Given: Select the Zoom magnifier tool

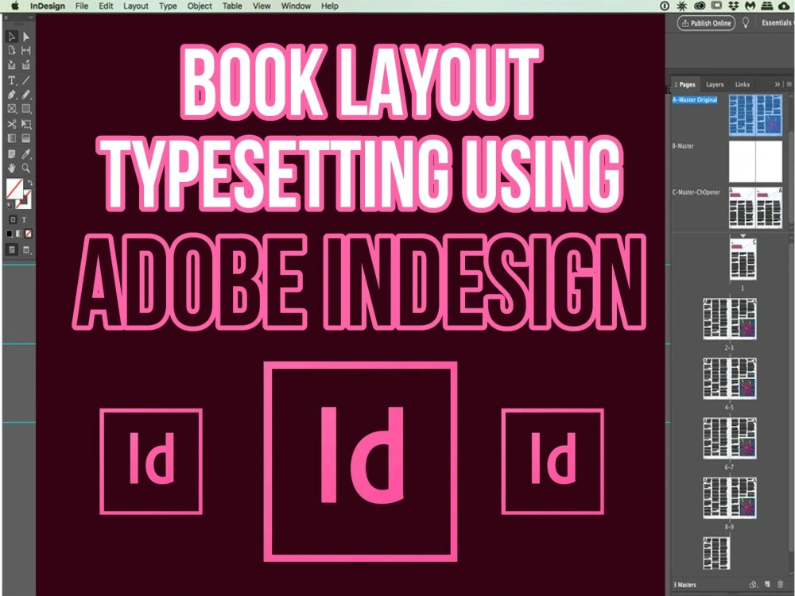Looking at the screenshot, I should coord(26,168).
